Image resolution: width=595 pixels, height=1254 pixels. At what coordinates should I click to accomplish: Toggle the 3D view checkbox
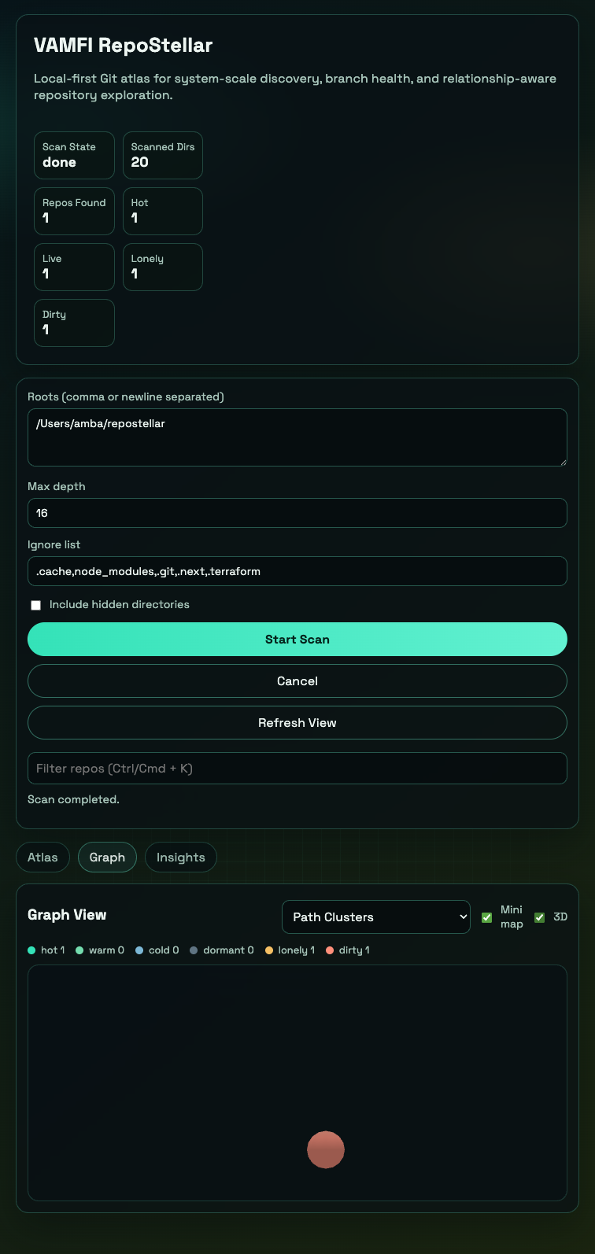(539, 917)
